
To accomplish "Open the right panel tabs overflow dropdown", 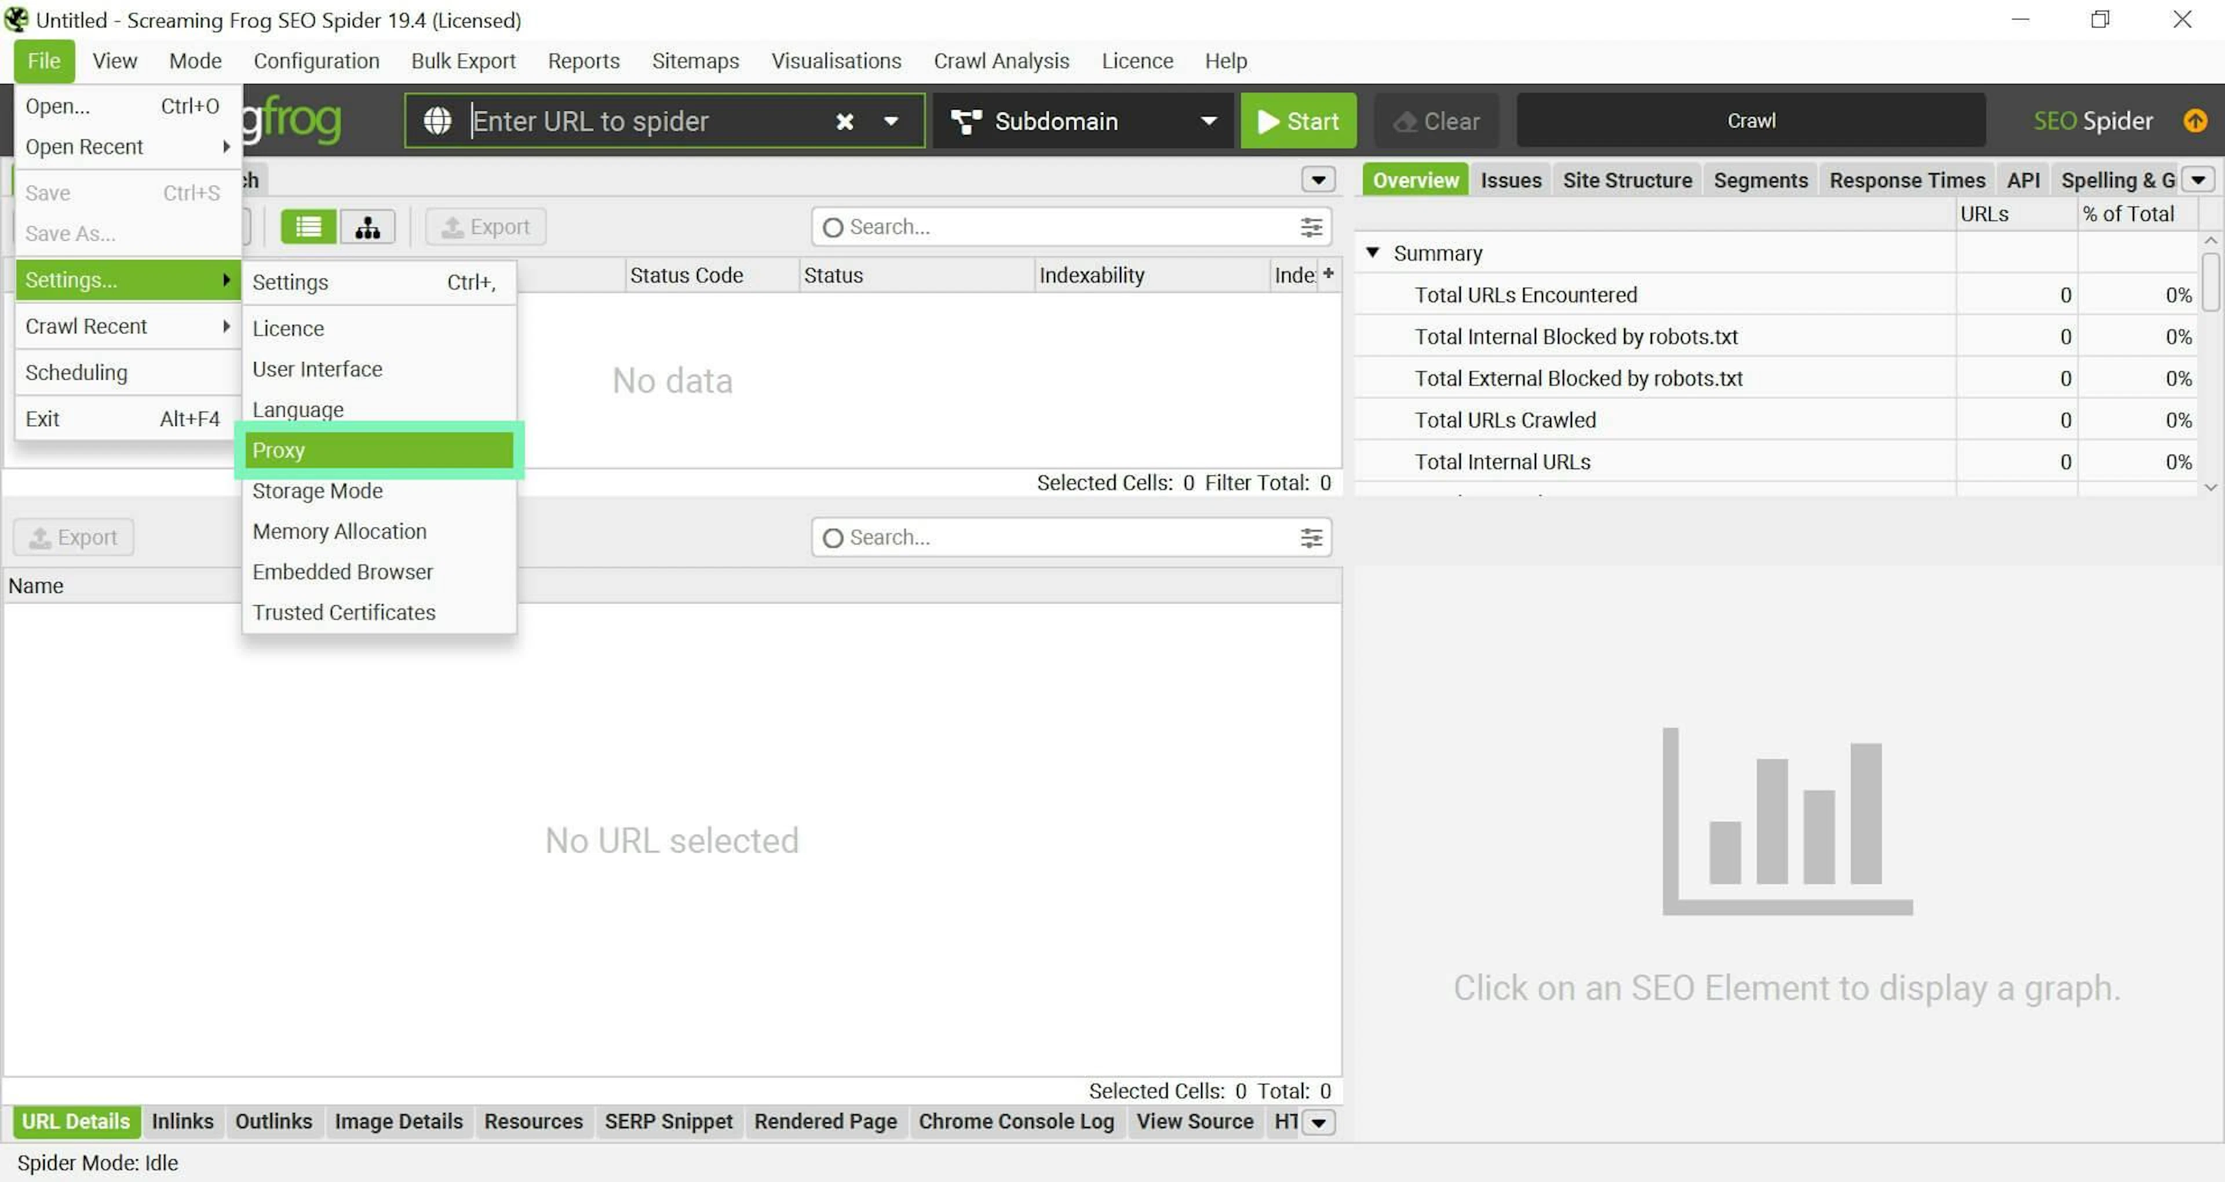I will click(x=2198, y=180).
